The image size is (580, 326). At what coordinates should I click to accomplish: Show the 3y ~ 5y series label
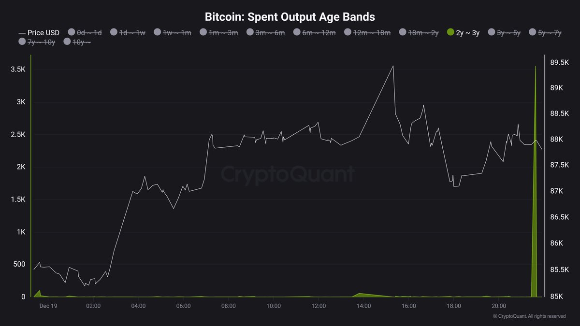click(508, 33)
